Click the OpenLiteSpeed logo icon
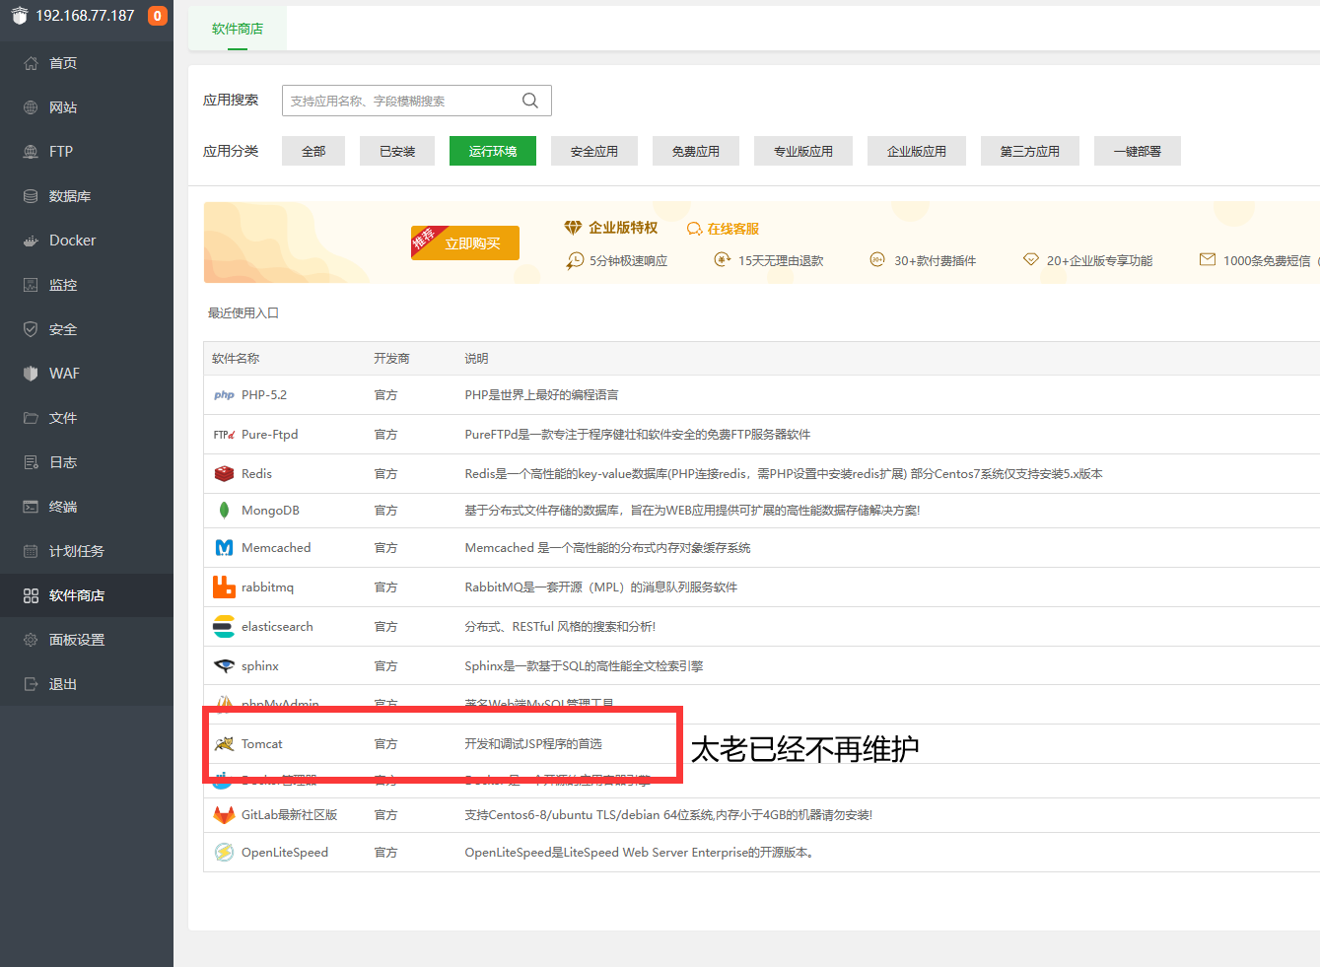Image resolution: width=1320 pixels, height=967 pixels. [x=224, y=853]
